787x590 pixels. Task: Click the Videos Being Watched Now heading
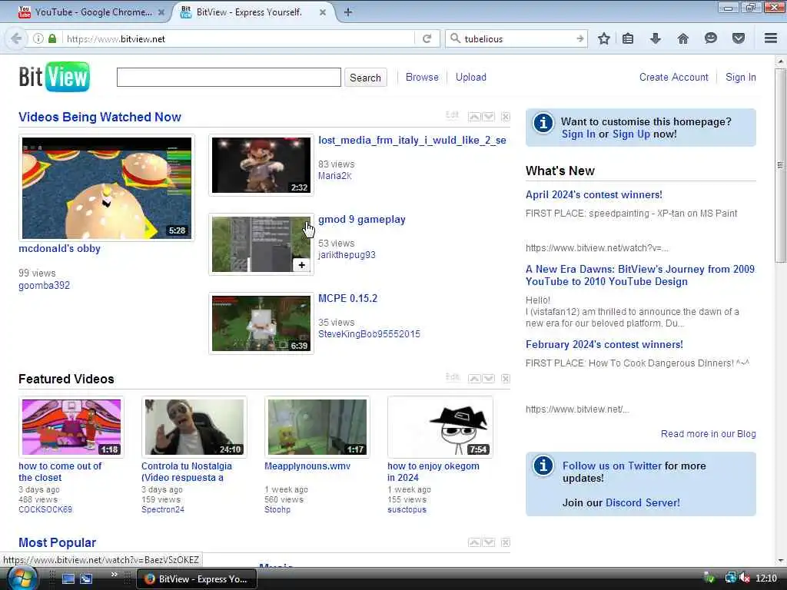tap(100, 117)
